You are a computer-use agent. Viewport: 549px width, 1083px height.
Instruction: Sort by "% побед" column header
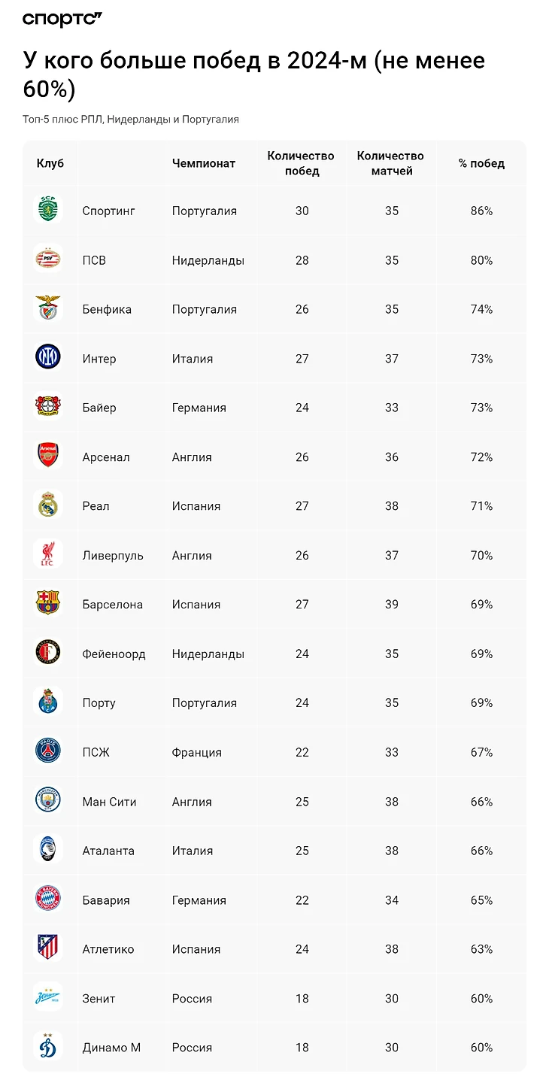(x=481, y=163)
